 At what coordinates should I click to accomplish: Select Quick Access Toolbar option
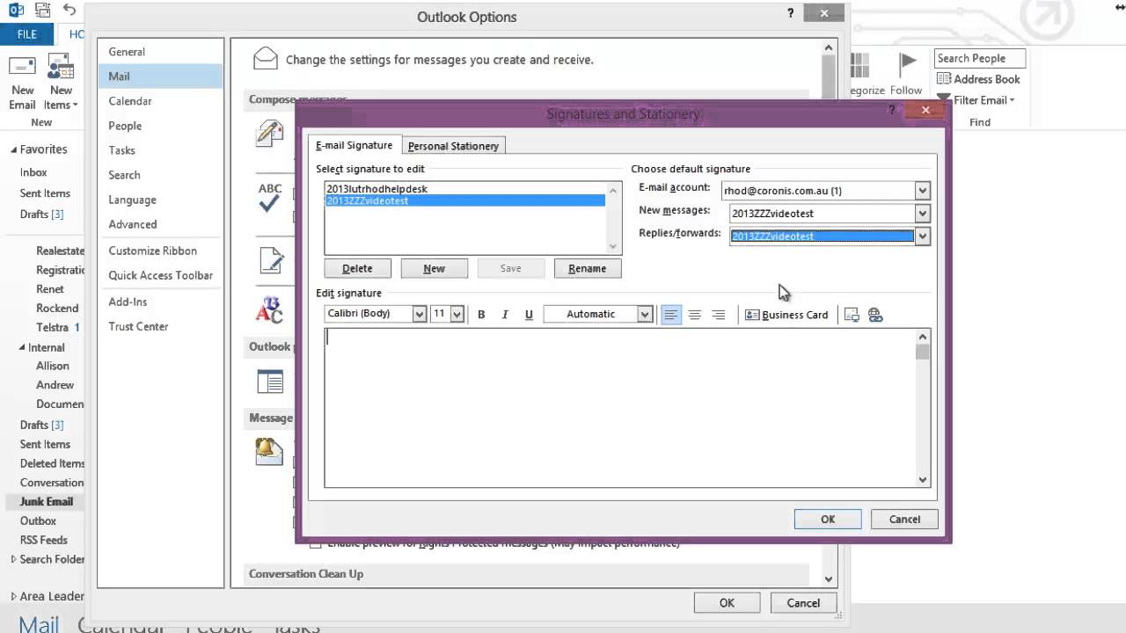161,275
